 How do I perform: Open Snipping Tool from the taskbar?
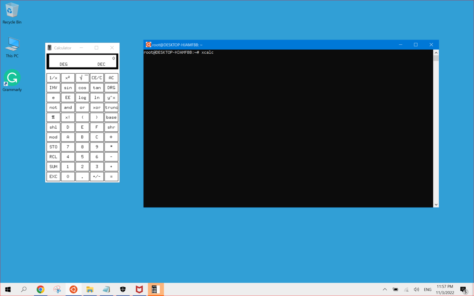click(57, 289)
